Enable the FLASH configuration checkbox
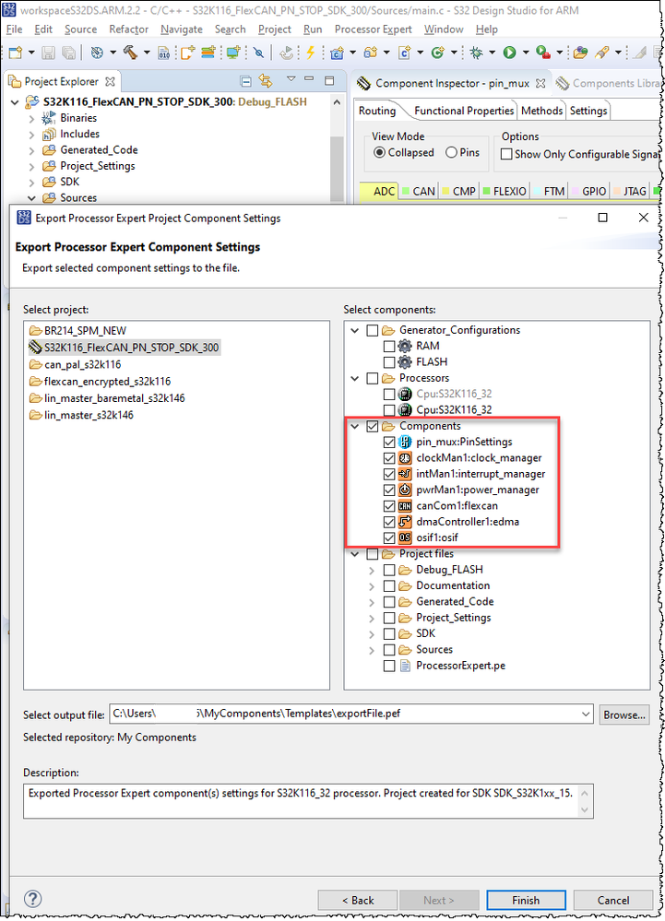The height and width of the screenshot is (921, 665). (x=389, y=361)
